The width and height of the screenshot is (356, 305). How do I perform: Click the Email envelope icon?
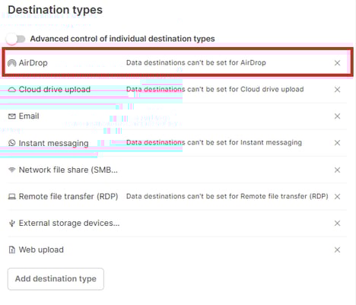(x=12, y=116)
